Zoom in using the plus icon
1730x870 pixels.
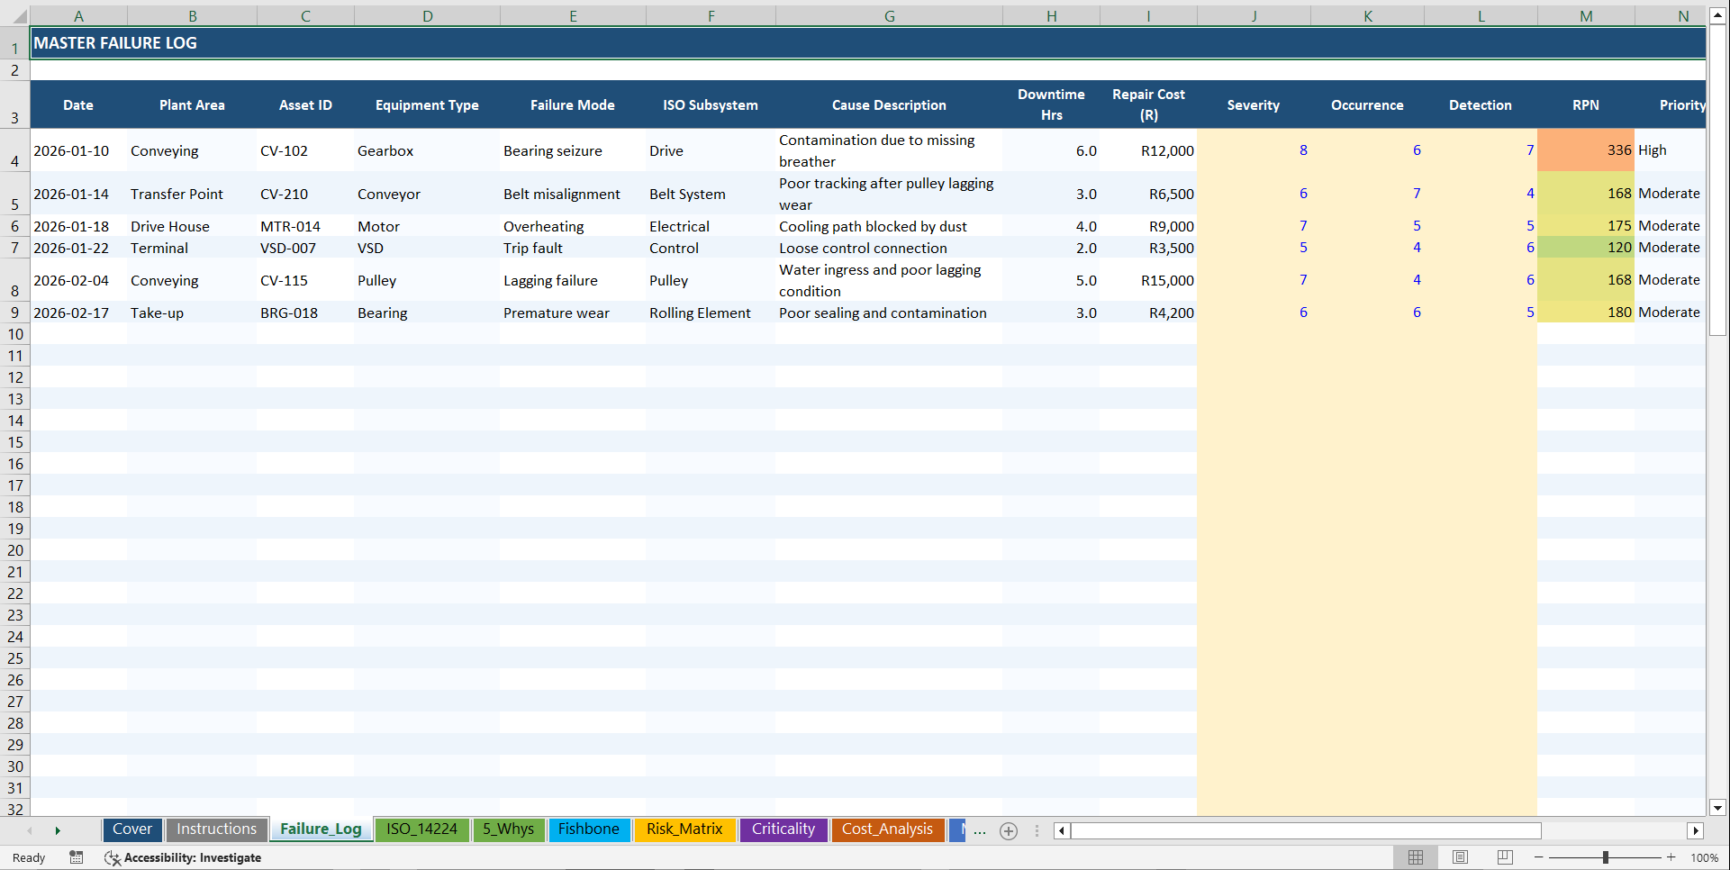click(x=1671, y=857)
